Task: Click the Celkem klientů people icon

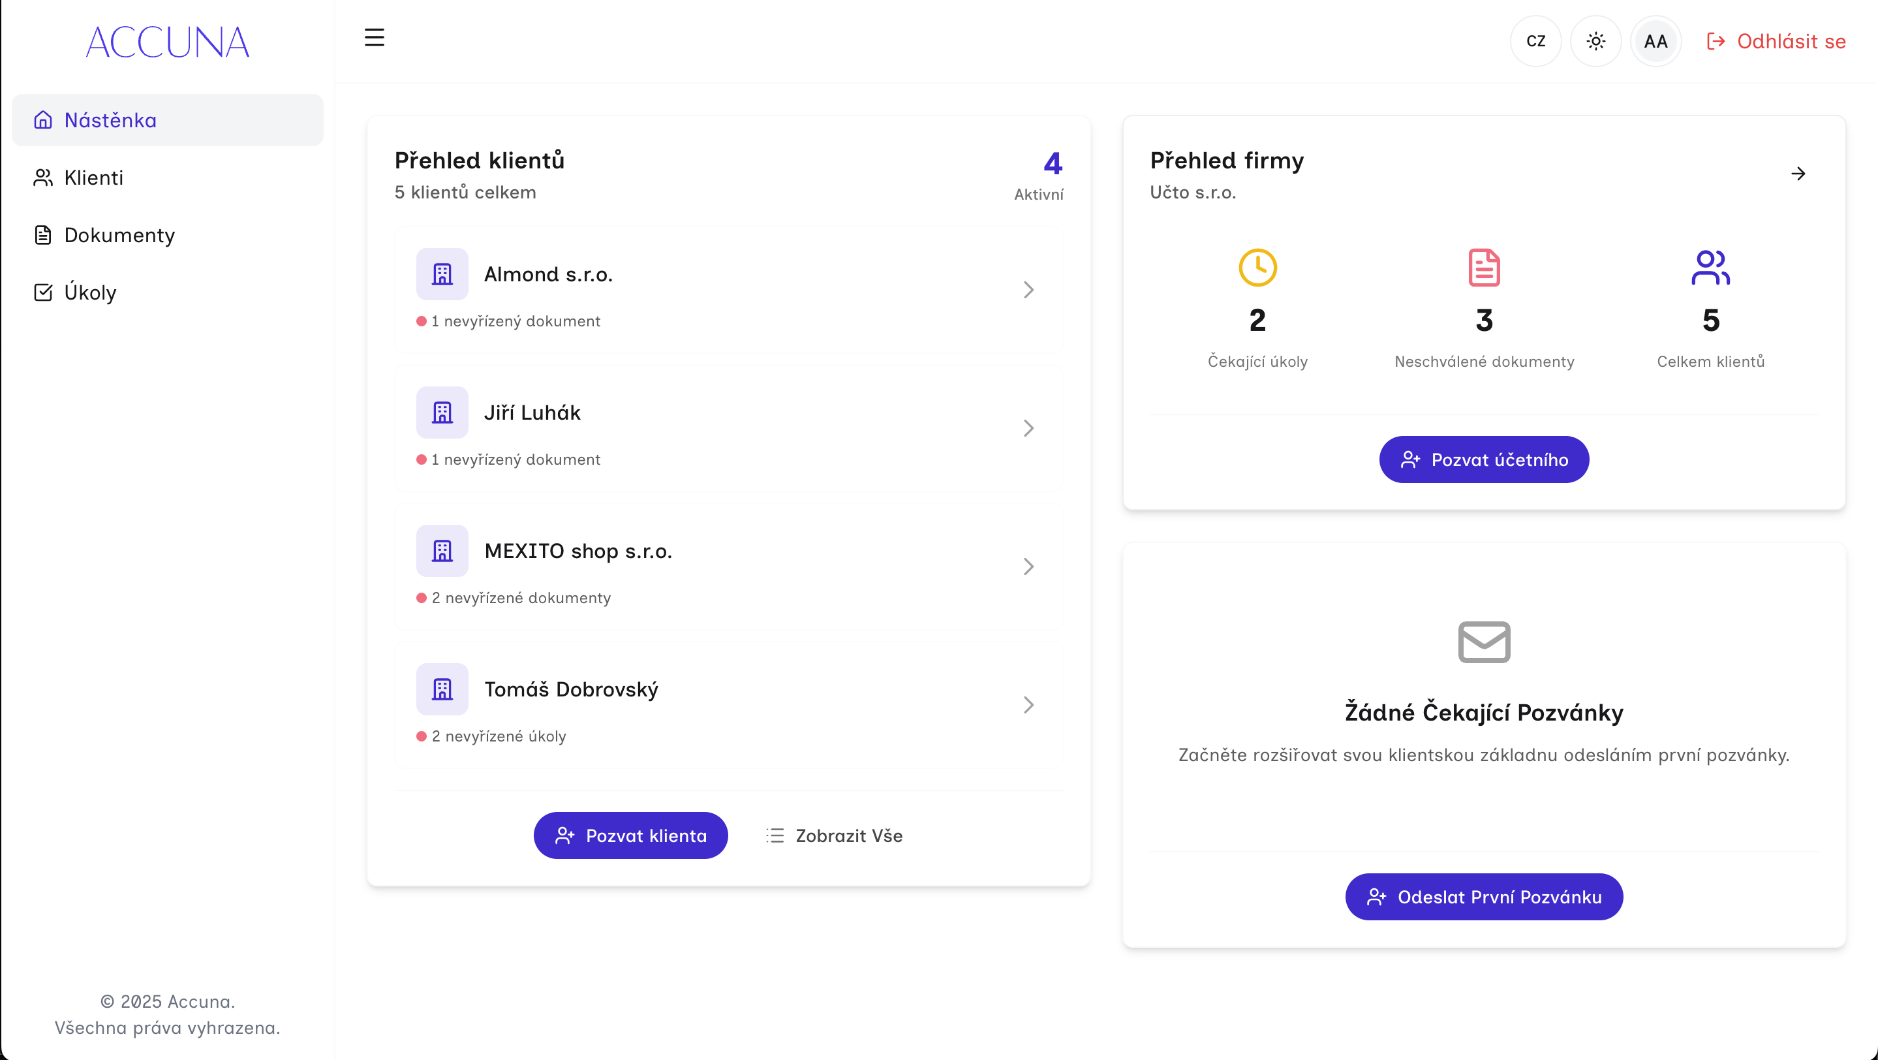Action: tap(1710, 268)
